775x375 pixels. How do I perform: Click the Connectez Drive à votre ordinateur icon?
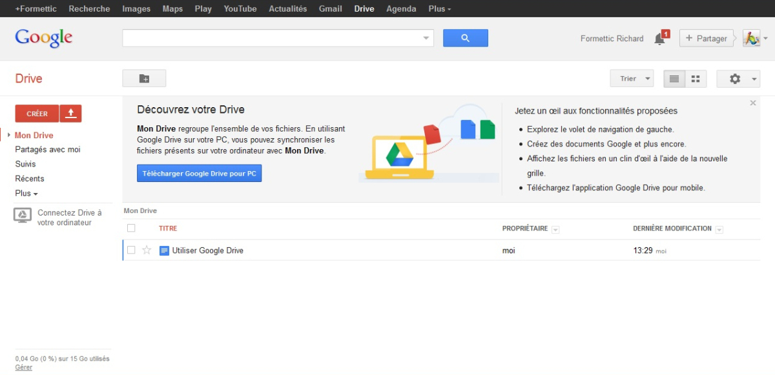point(23,214)
